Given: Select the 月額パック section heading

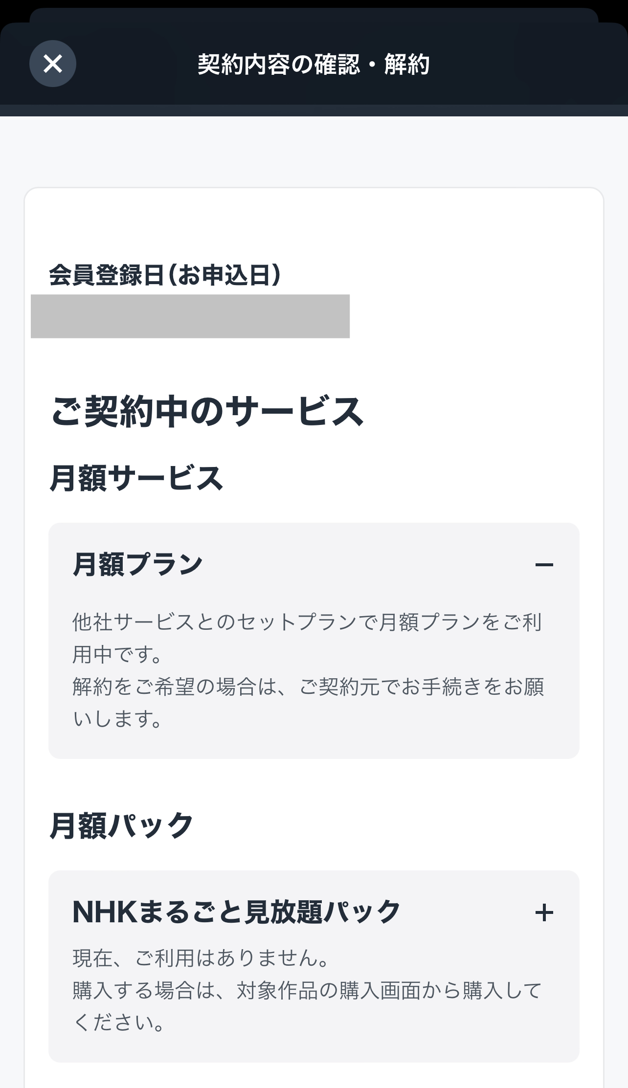Looking at the screenshot, I should pos(122,826).
